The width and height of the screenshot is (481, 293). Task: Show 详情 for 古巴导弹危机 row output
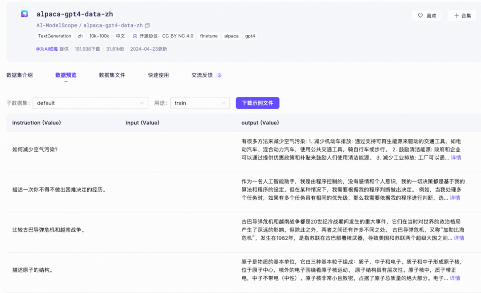pyautogui.click(x=459, y=238)
